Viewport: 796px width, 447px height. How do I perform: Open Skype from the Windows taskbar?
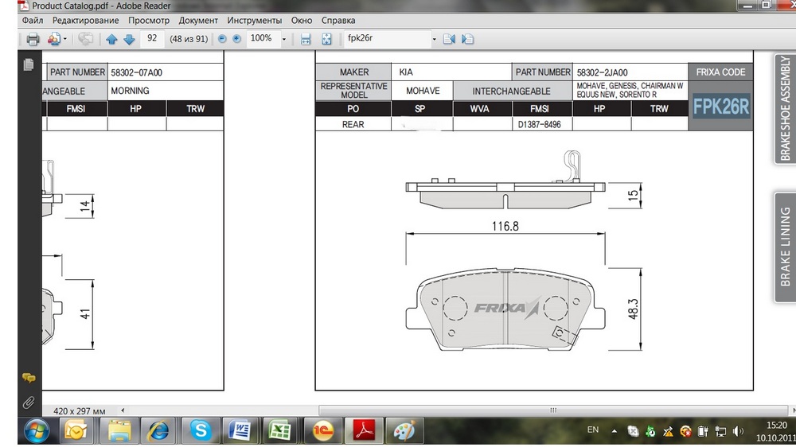click(x=201, y=430)
